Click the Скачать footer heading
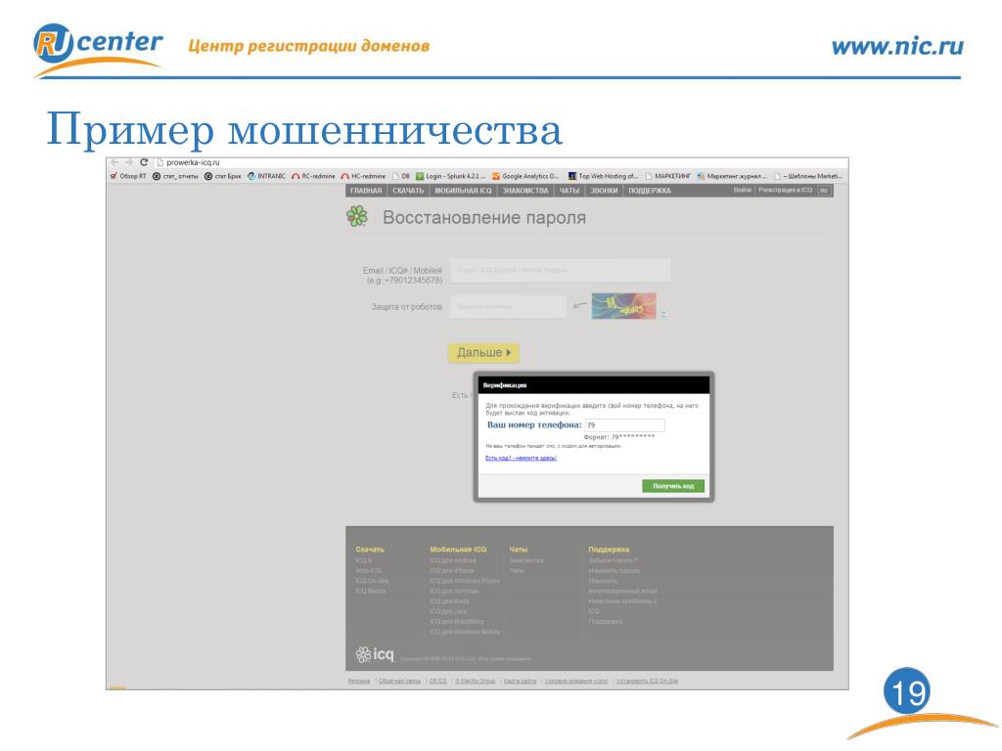Viewport: 1002px width, 751px height. 370,550
